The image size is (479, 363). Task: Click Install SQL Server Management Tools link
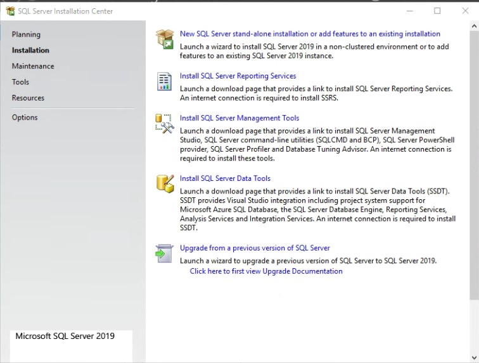click(x=239, y=118)
